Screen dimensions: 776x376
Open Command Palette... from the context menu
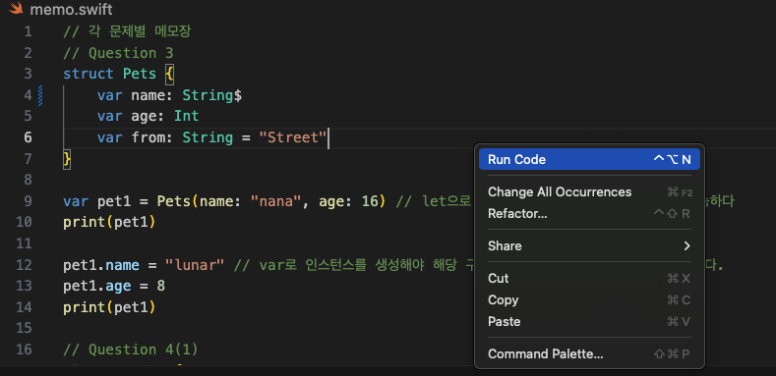click(x=589, y=353)
